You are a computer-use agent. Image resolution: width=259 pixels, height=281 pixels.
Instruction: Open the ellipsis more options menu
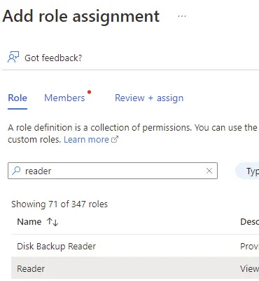182,16
